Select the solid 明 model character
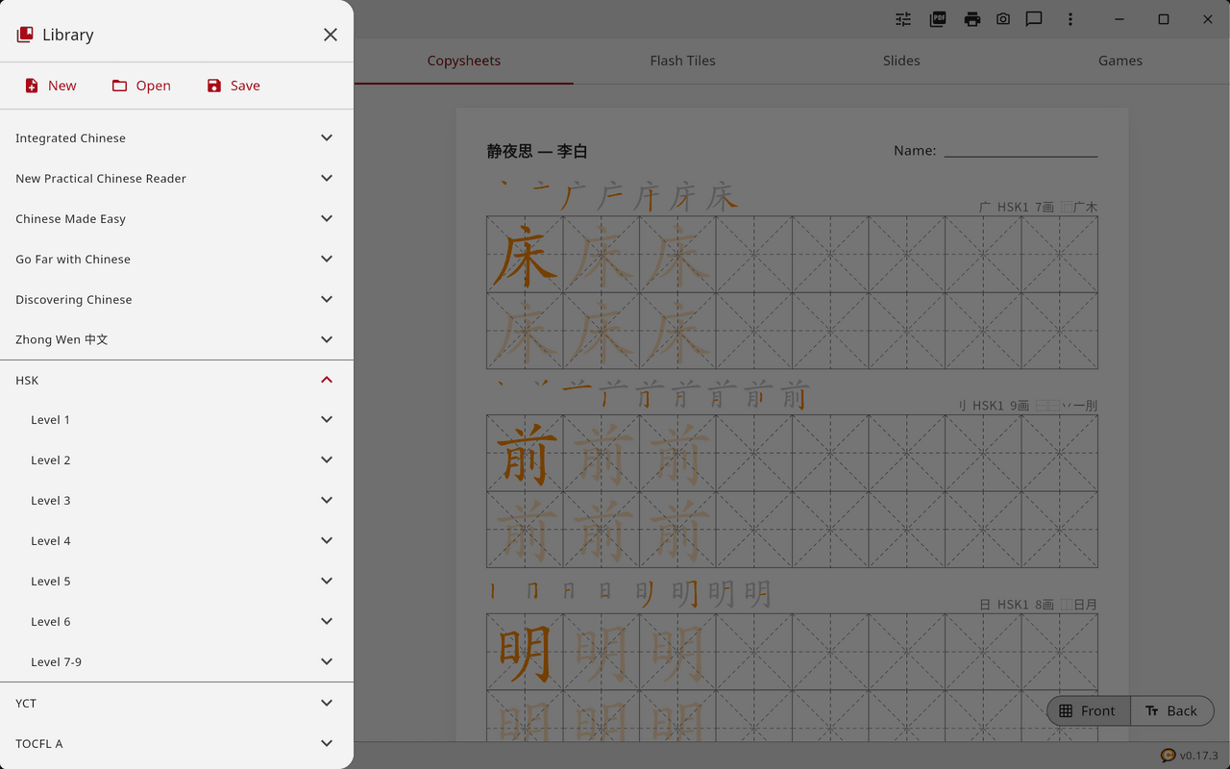This screenshot has width=1230, height=769. [525, 653]
